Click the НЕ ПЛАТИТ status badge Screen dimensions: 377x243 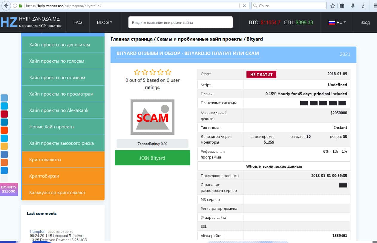261,75
